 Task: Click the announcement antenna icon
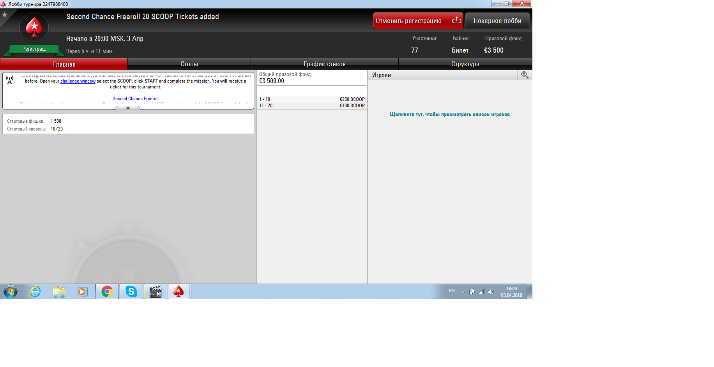click(10, 80)
